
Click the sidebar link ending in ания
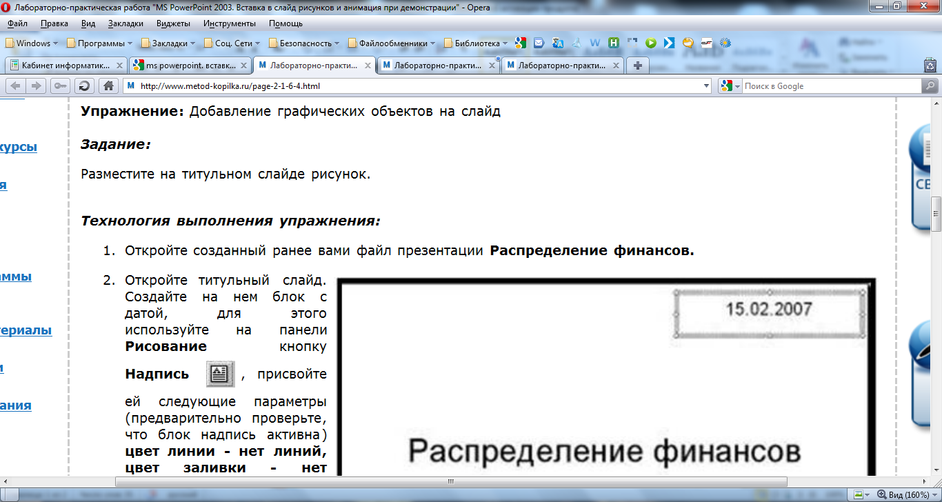[x=16, y=405]
